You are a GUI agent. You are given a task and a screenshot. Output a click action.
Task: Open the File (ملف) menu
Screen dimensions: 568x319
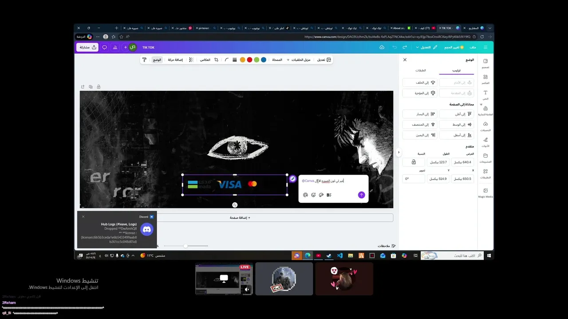pos(473,47)
